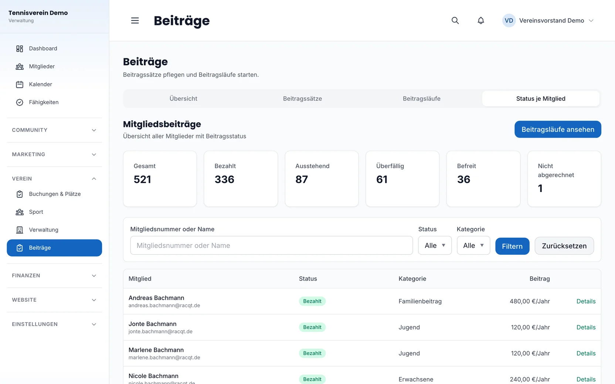The image size is (615, 384).
Task: Click the Mitglied column header
Action: click(140, 279)
